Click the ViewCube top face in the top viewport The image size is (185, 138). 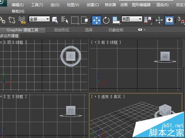71,56
